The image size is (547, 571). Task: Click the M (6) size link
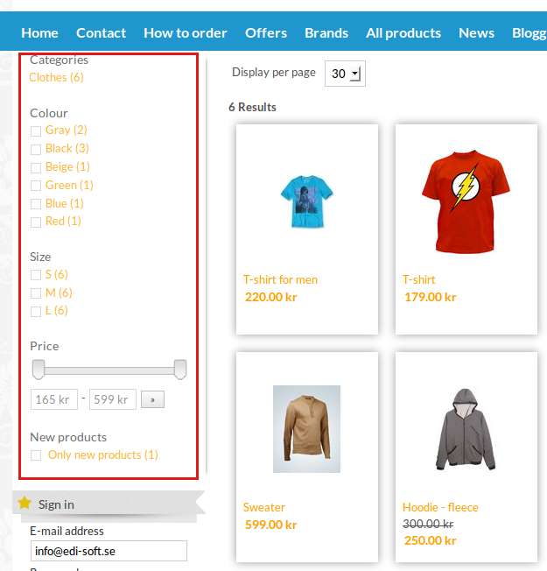(x=59, y=293)
